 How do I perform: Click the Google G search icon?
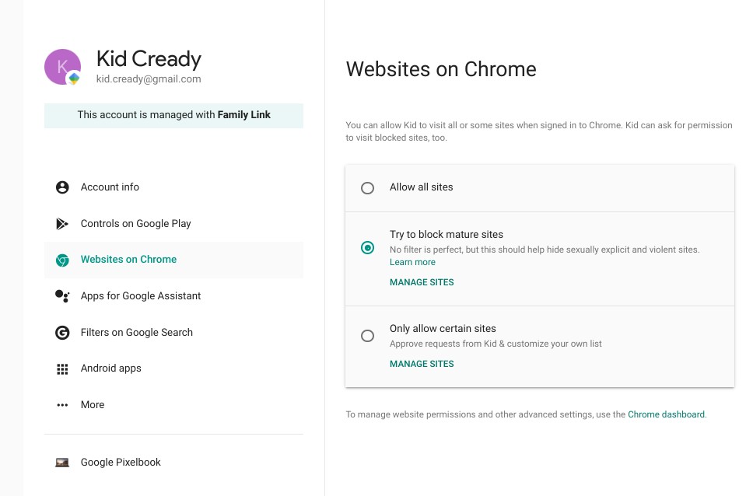62,332
